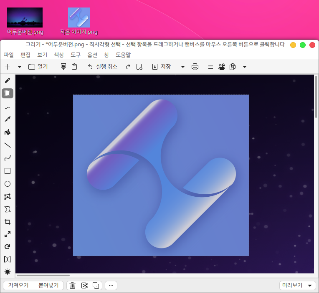Click the Print icon in toolbar
This screenshot has width=319, height=293.
pyautogui.click(x=195, y=67)
